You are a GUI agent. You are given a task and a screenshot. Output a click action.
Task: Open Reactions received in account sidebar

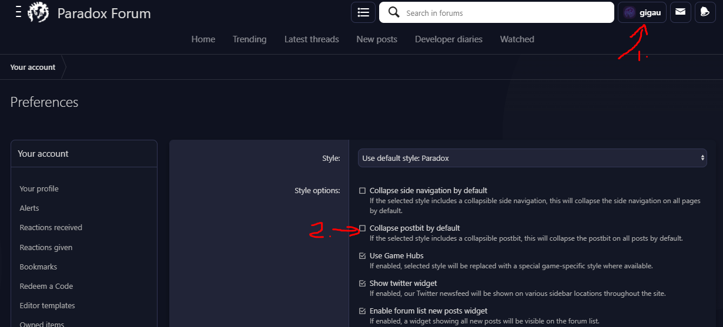pyautogui.click(x=51, y=228)
